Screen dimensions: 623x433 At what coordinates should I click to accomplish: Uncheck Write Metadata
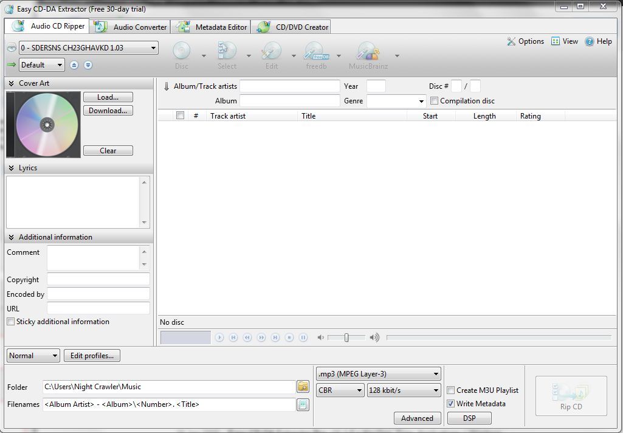tap(451, 404)
